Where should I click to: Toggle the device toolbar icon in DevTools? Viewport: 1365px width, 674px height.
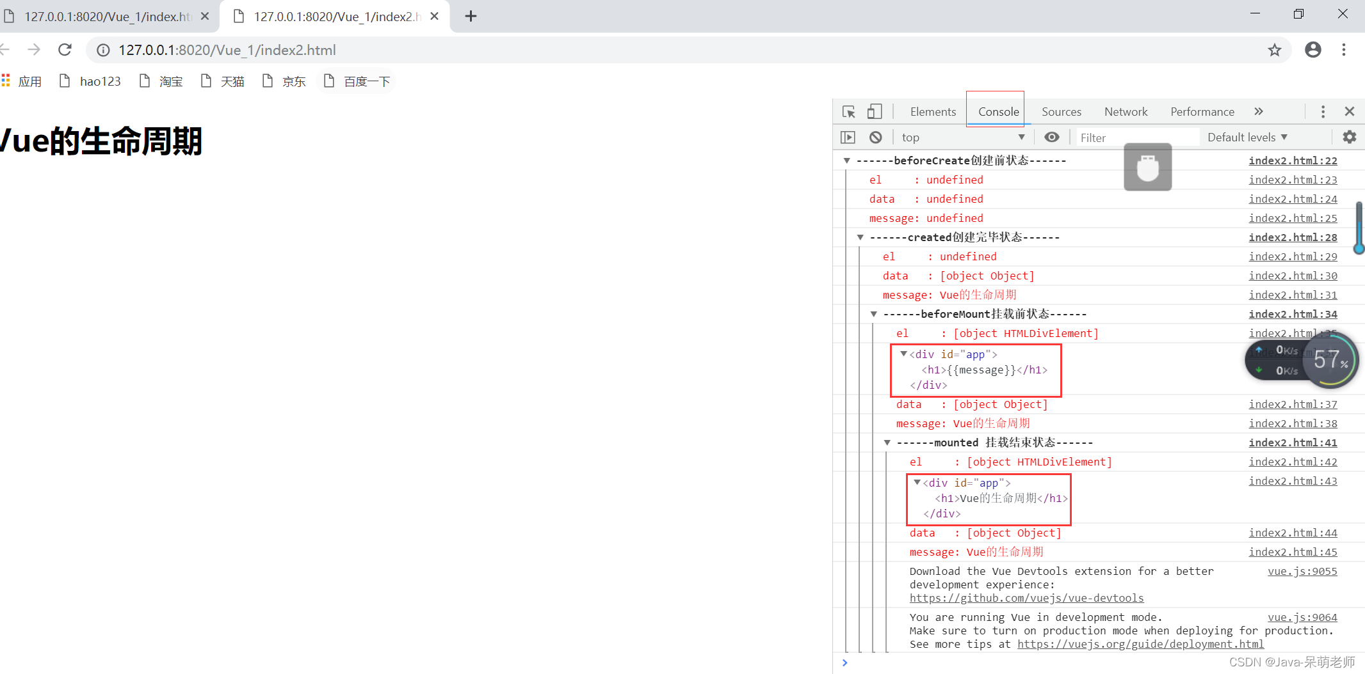875,112
